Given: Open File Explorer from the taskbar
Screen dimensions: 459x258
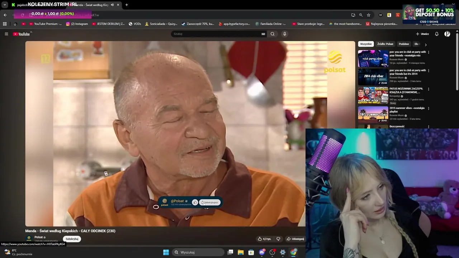Looking at the screenshot, I should click(241, 252).
